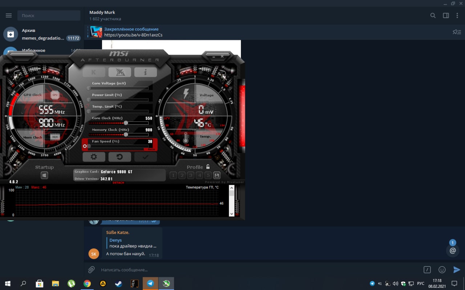Select Afterburner profile slot 3
Viewport: 465px width, 290px height.
tap(191, 175)
